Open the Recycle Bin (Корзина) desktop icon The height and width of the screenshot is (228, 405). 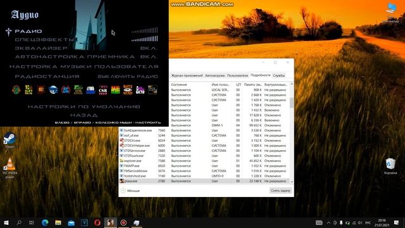click(390, 166)
